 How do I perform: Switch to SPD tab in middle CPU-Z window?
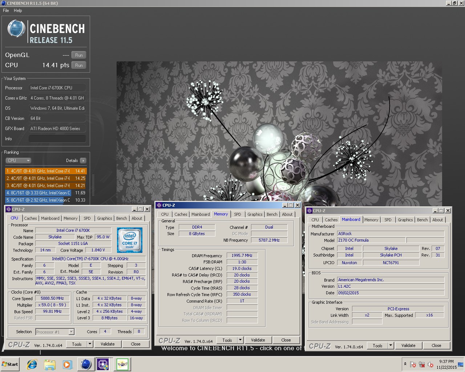[238, 214]
